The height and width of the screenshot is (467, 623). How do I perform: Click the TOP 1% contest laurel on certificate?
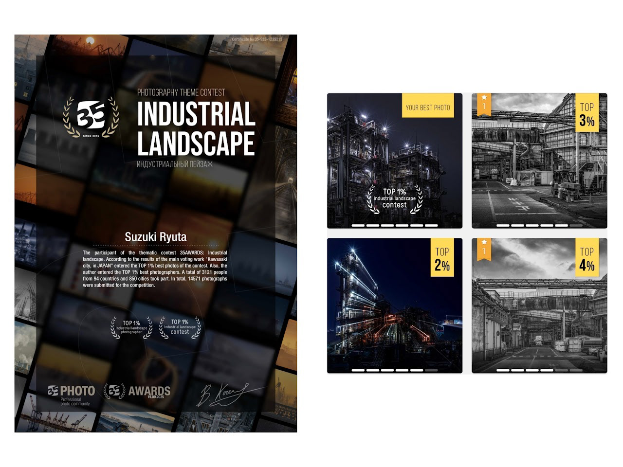pos(180,327)
